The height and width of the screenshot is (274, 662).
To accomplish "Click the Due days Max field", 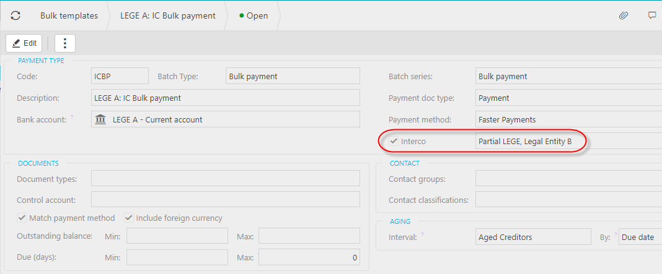I will coord(309,257).
